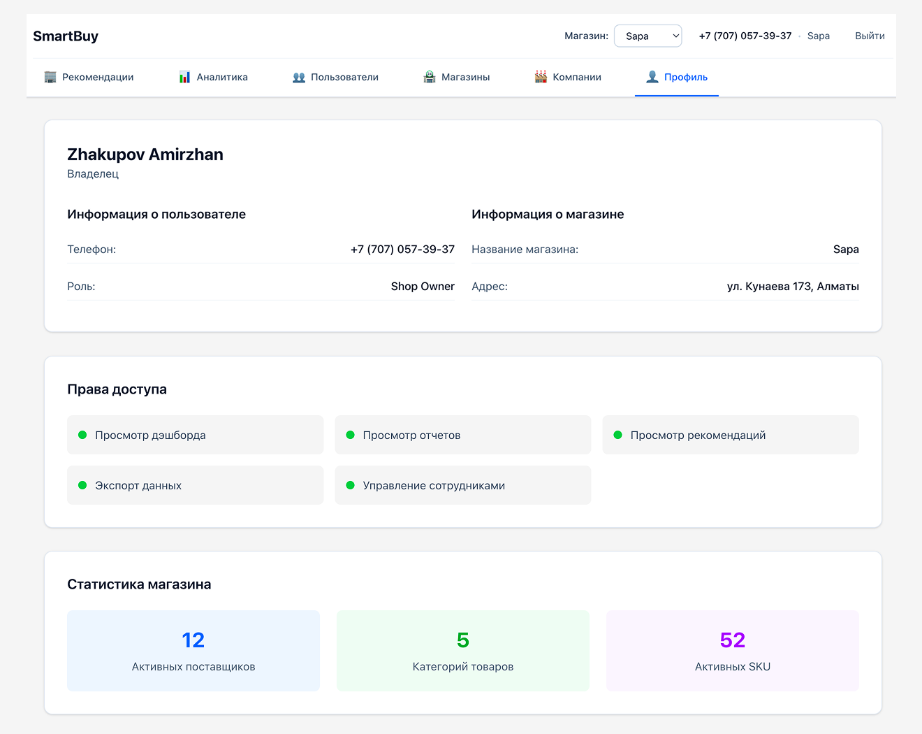Select the Просмотр рекомендаций permission item
922x734 pixels.
(x=730, y=435)
